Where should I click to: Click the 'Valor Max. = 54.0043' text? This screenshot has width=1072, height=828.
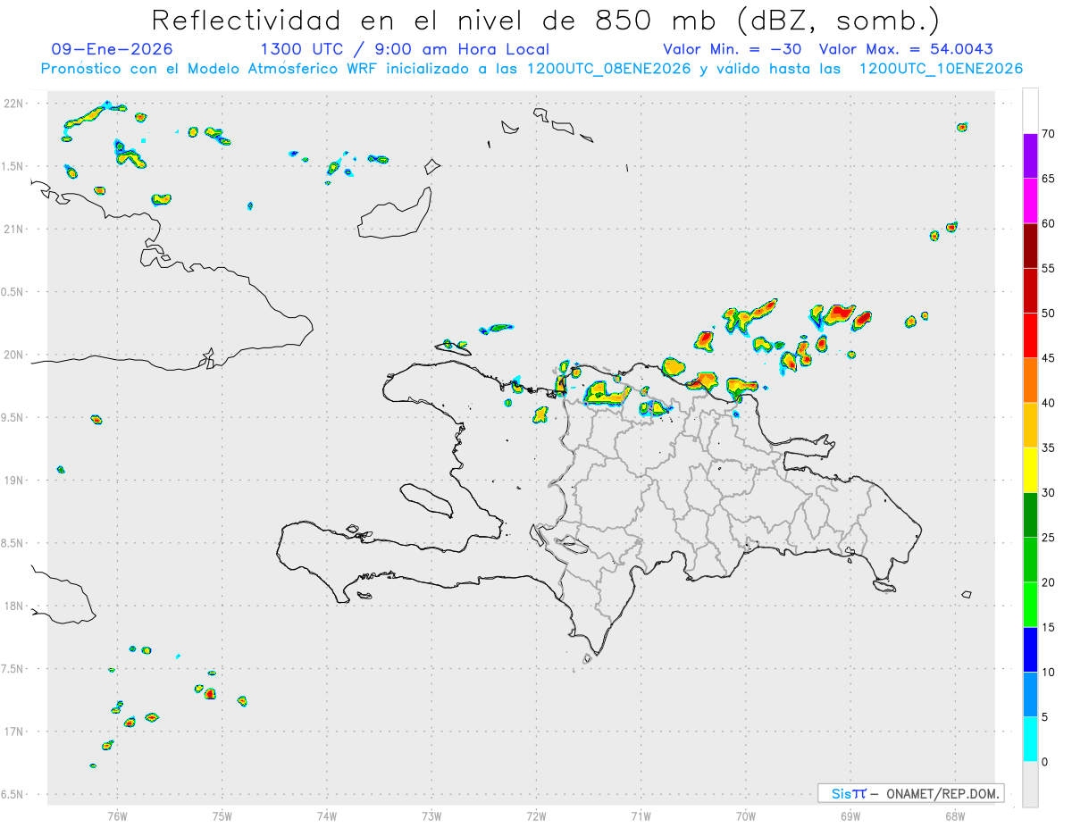906,49
